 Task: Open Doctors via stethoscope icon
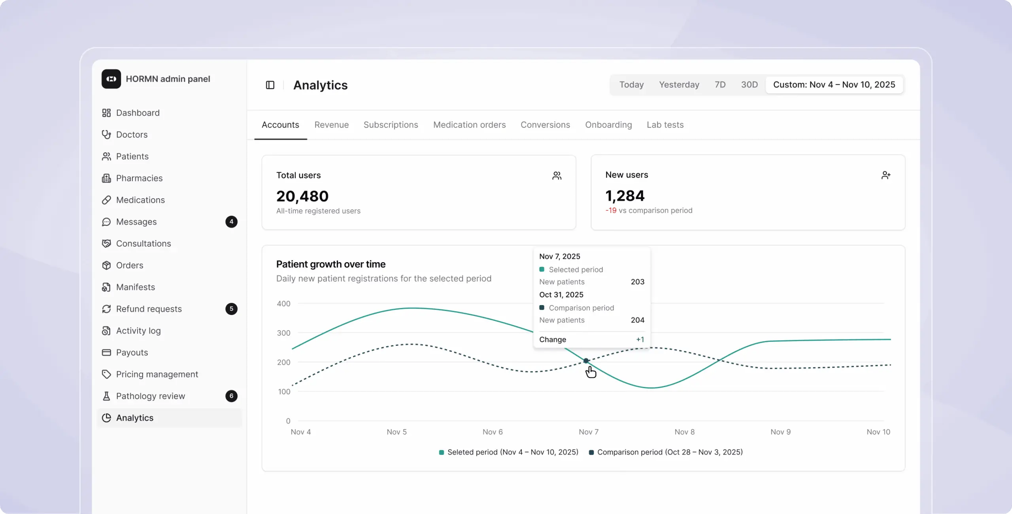pos(106,135)
